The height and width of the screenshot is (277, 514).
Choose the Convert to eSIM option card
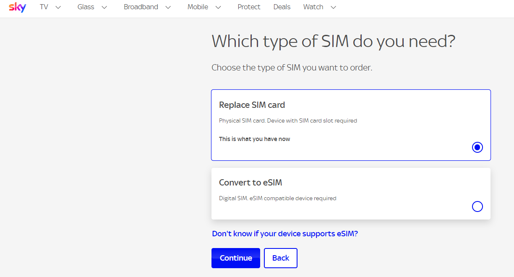351,194
